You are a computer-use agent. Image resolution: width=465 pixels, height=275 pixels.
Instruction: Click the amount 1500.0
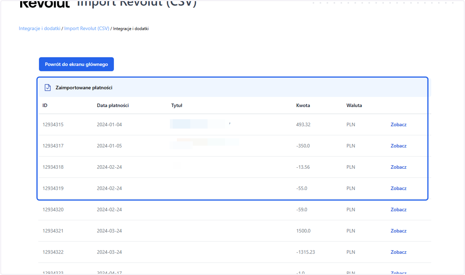point(303,231)
